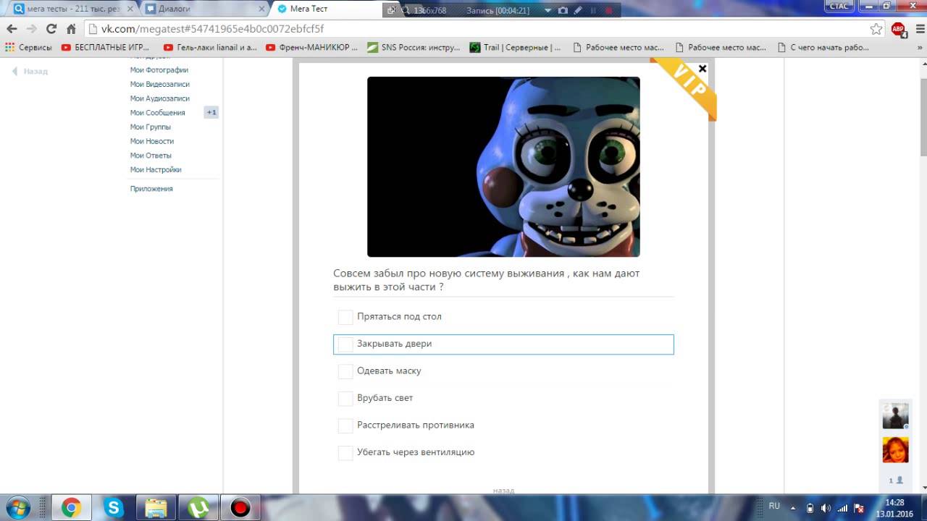Open Мои Сообщения in sidebar

coord(157,113)
